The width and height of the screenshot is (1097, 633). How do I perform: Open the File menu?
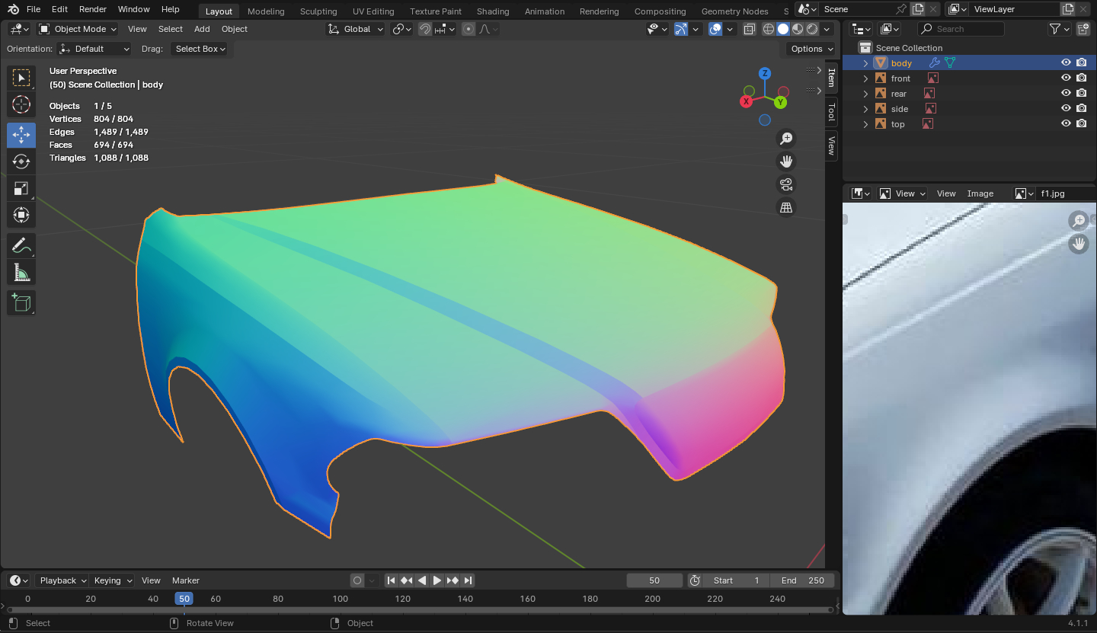pyautogui.click(x=34, y=9)
